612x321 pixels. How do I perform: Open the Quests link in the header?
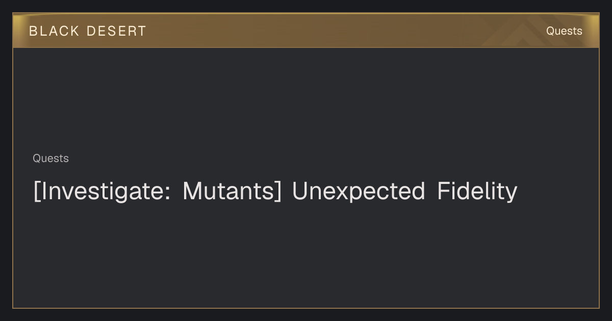click(x=564, y=31)
